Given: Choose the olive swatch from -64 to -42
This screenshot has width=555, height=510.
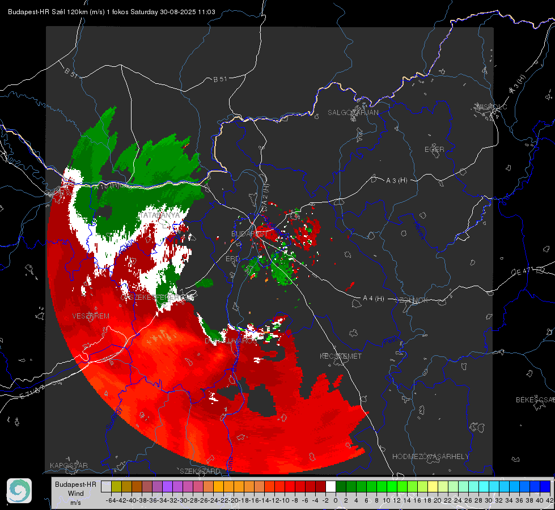Looking at the screenshot, I should 116,486.
